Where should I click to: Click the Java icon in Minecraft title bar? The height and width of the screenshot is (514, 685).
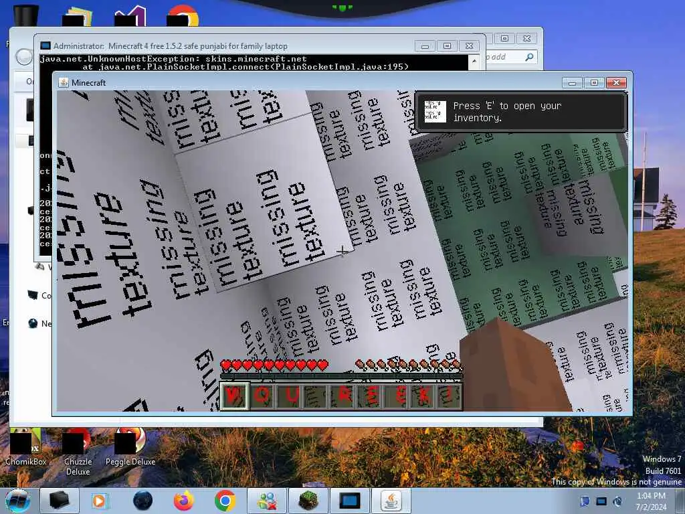click(x=64, y=82)
